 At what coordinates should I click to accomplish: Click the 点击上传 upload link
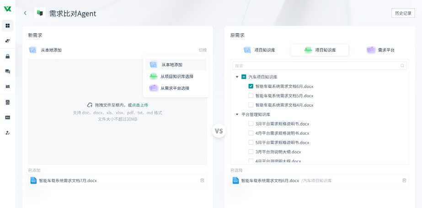point(140,105)
